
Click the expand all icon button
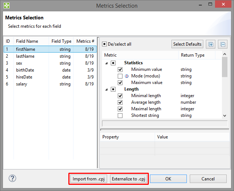click(211, 45)
